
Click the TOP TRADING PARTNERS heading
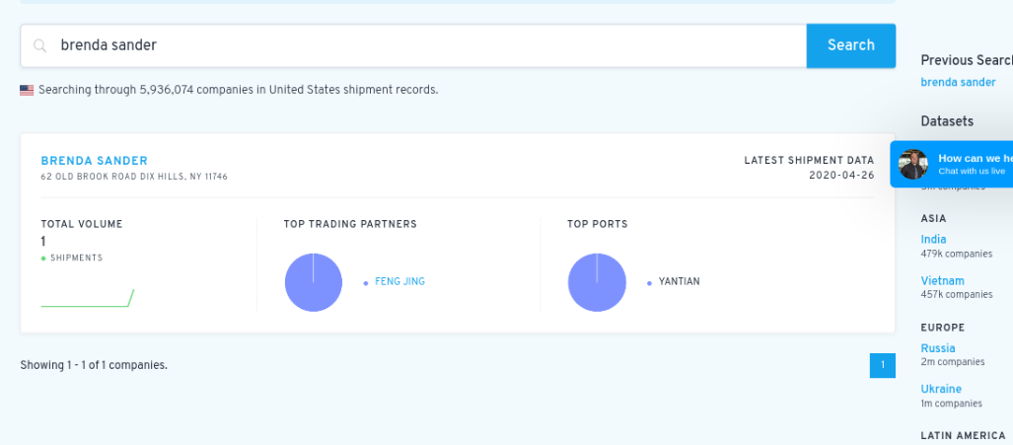pyautogui.click(x=350, y=224)
